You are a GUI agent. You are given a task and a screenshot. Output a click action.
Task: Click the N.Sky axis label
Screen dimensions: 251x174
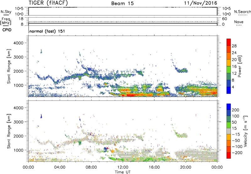6,12
